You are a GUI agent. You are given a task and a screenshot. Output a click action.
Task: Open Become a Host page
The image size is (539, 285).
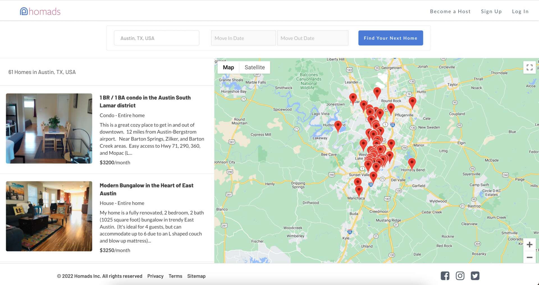pyautogui.click(x=450, y=12)
